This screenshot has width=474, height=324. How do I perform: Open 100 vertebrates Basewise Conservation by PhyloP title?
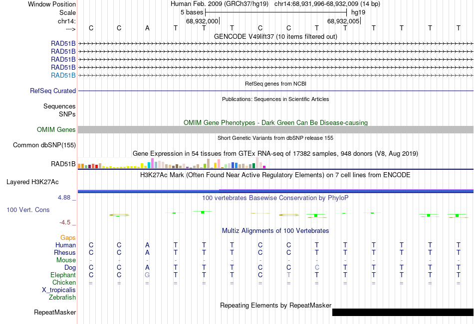(275, 198)
